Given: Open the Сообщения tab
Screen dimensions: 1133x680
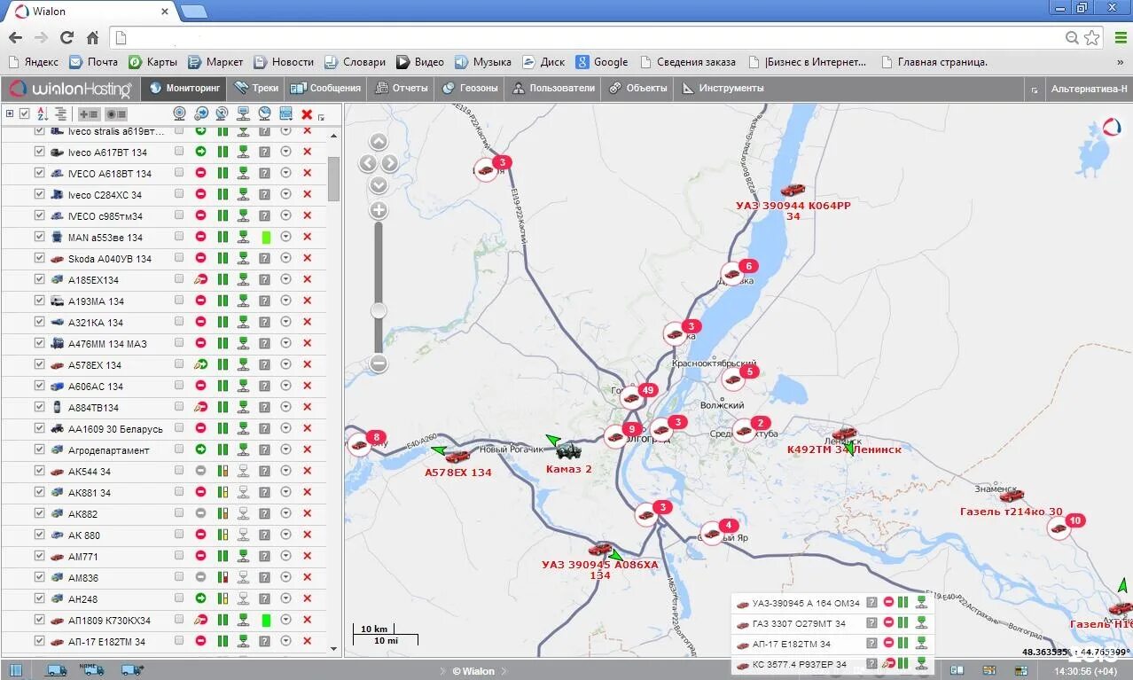Looking at the screenshot, I should click(327, 89).
